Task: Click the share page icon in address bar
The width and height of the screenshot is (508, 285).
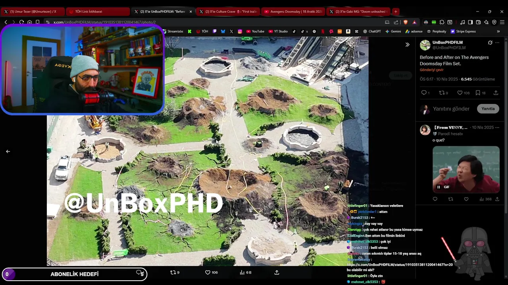Action: pos(396,22)
